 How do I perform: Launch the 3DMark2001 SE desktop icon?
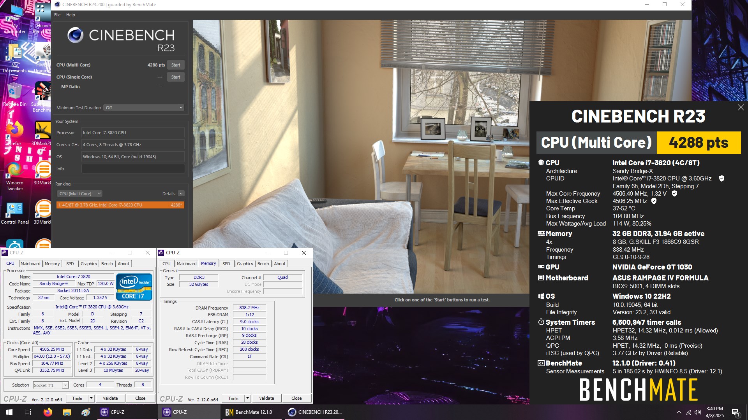[x=42, y=136]
